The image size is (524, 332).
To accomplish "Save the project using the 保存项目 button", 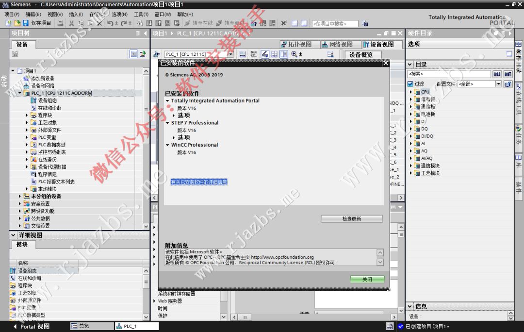I will (x=37, y=23).
